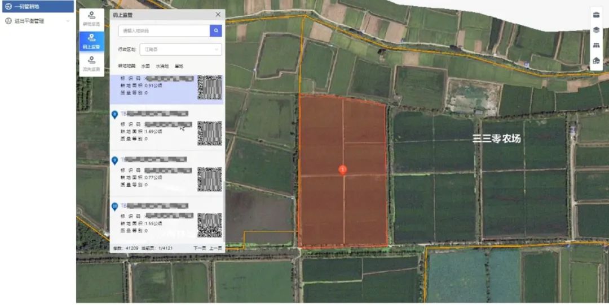Select location pin 9 in parcel list

pyautogui.click(x=115, y=160)
